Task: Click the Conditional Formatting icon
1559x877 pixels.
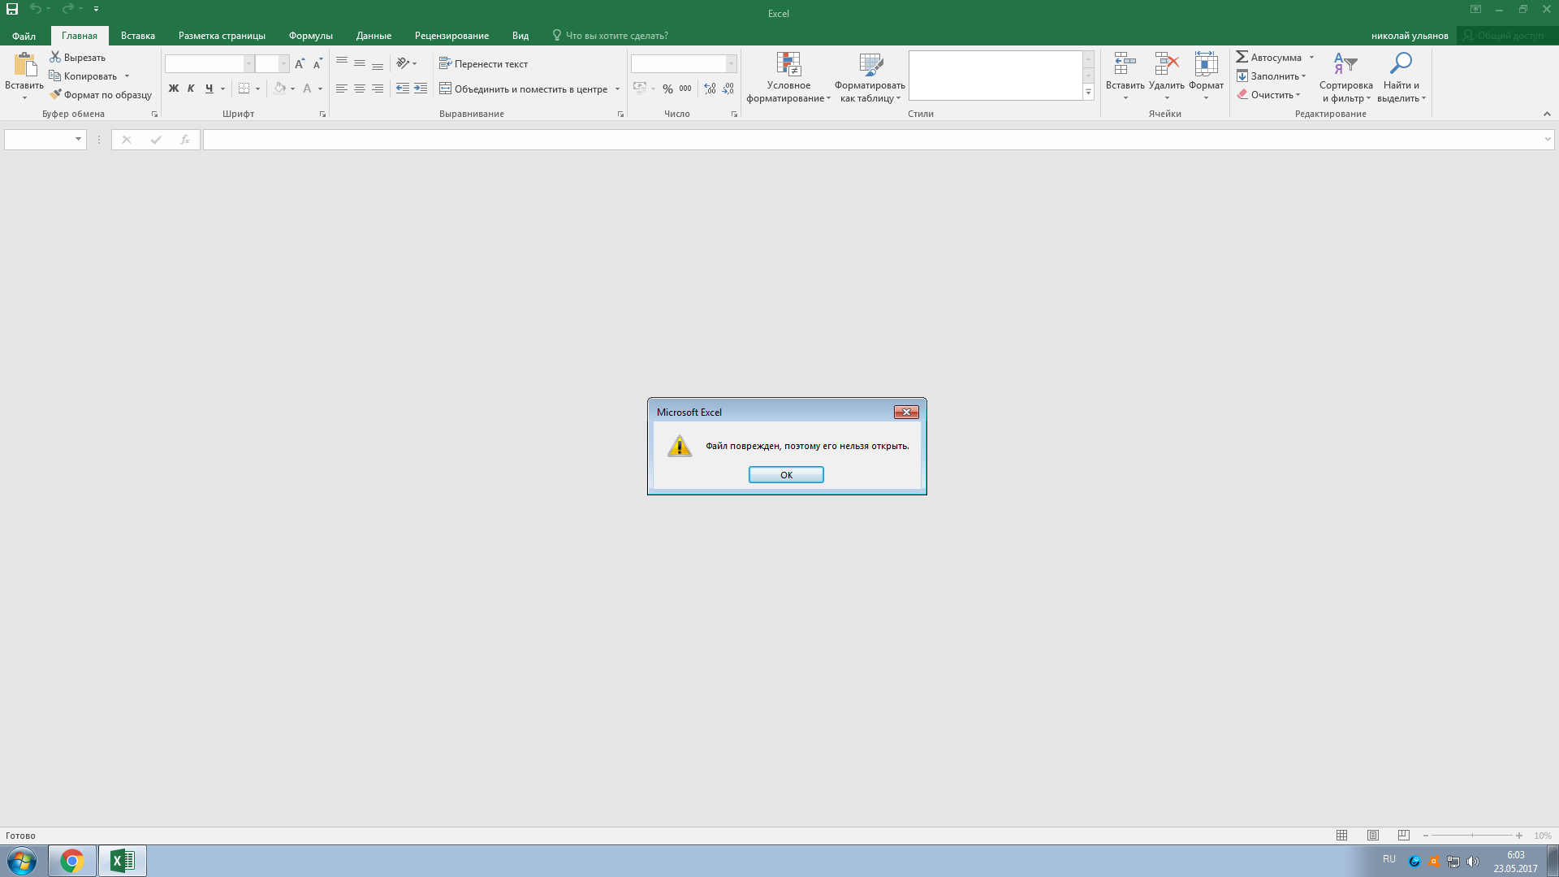Action: [x=788, y=64]
